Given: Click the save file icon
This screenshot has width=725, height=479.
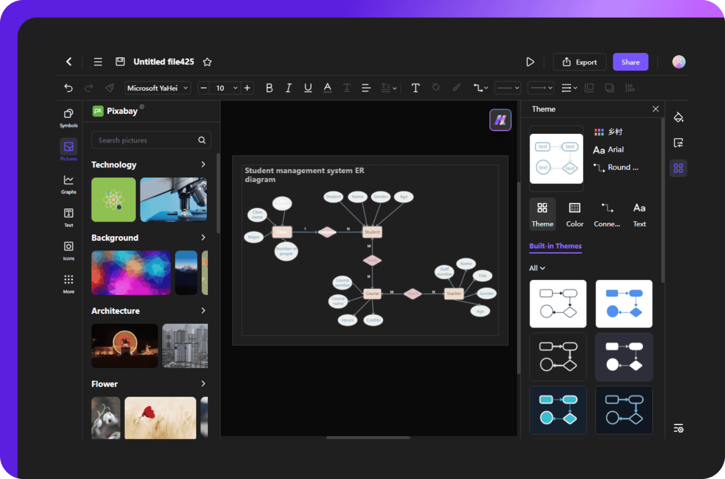Looking at the screenshot, I should (120, 62).
